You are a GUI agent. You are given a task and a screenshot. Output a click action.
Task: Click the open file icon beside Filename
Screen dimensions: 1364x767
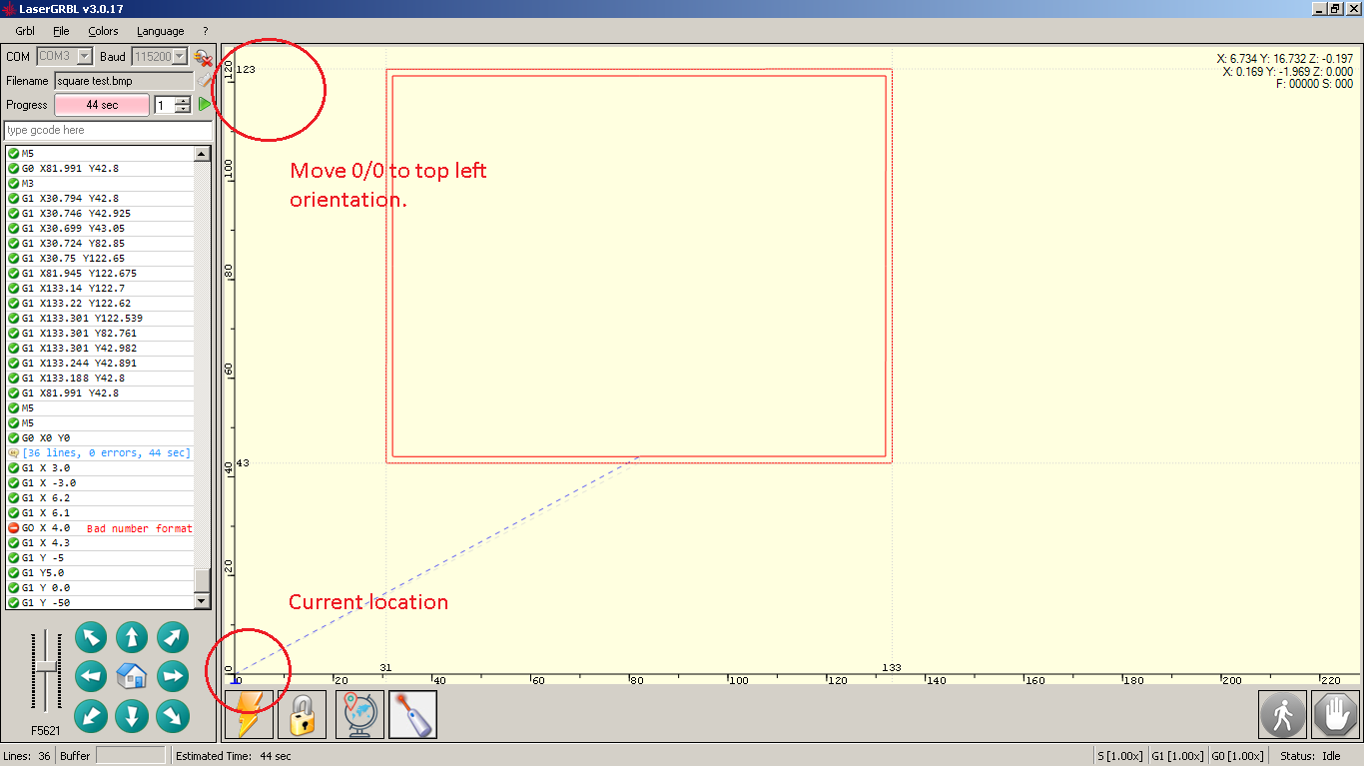coord(204,80)
